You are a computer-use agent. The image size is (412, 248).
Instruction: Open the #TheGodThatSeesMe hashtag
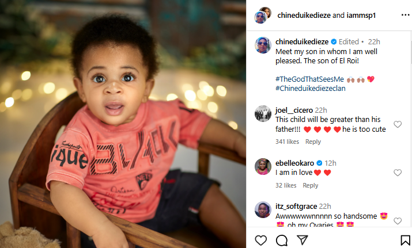click(309, 79)
